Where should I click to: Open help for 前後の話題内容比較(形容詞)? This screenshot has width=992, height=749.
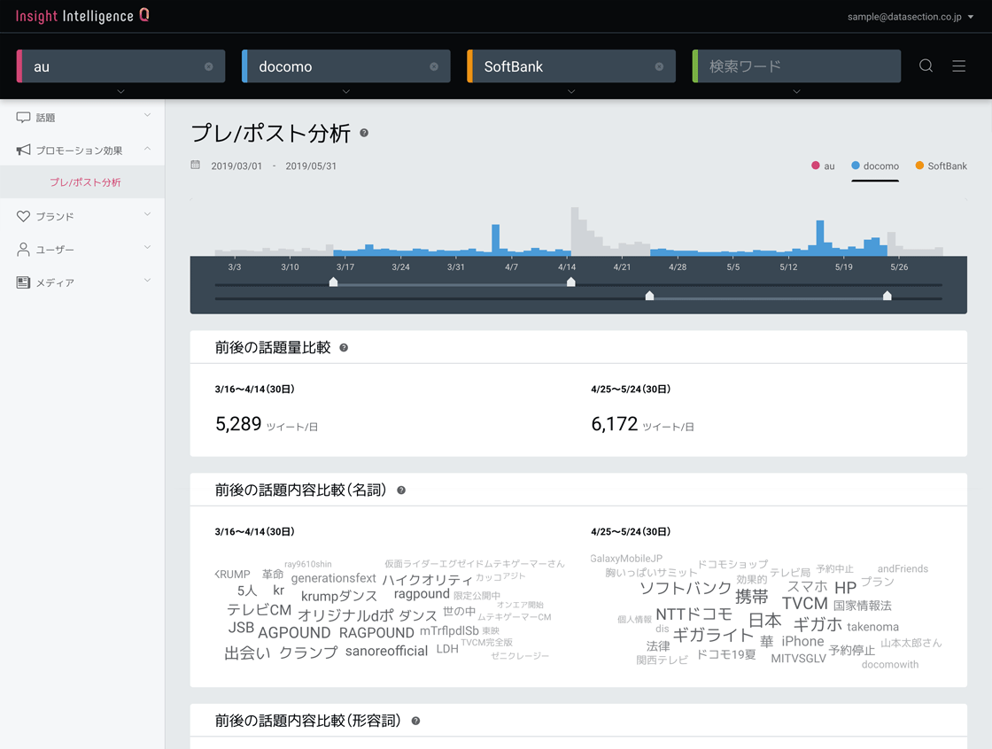[415, 721]
